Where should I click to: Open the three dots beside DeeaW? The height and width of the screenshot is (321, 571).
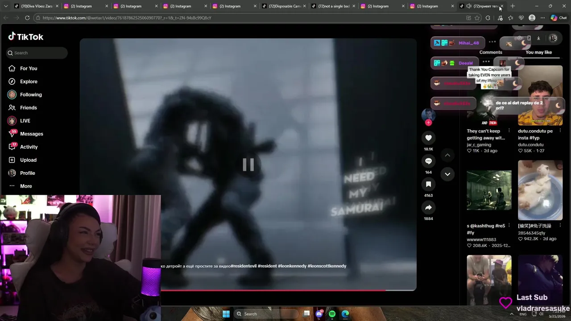pos(486,62)
